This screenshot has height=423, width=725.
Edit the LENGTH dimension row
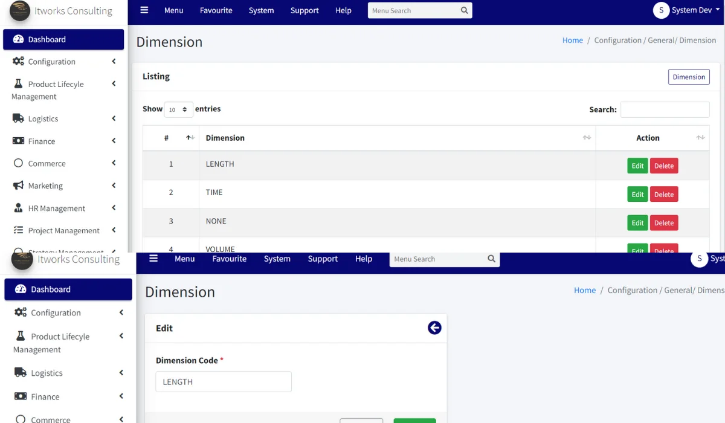coord(637,165)
